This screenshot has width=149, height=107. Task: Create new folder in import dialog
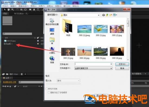[111, 15]
